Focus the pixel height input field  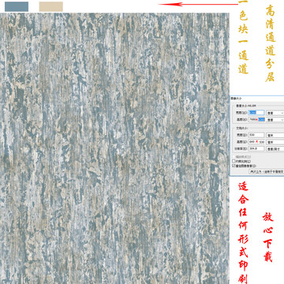click(x=256, y=119)
